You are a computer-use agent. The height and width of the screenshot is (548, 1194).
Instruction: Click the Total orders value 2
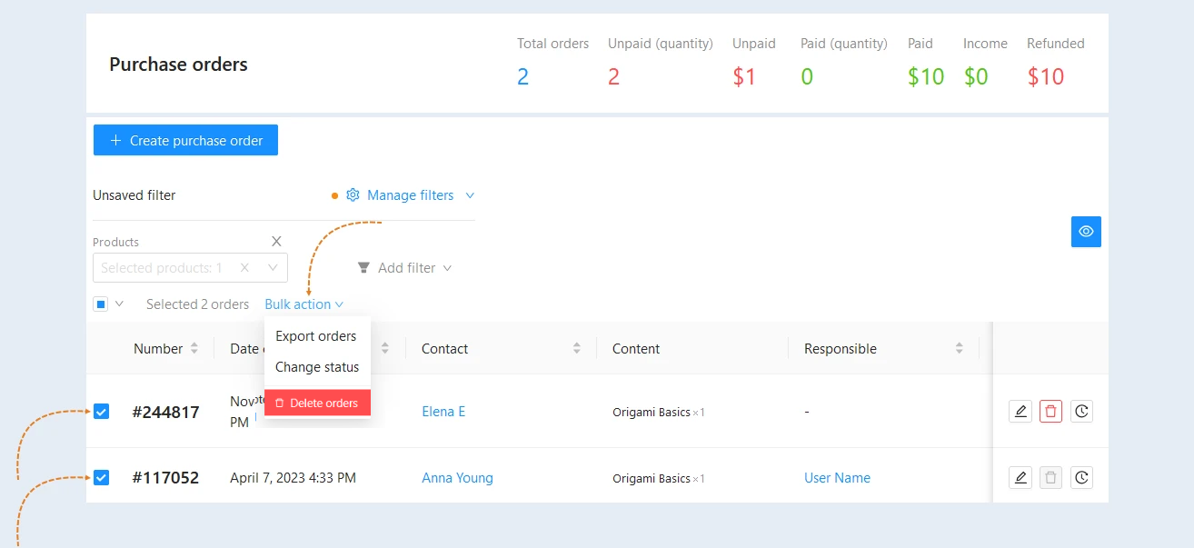(522, 76)
